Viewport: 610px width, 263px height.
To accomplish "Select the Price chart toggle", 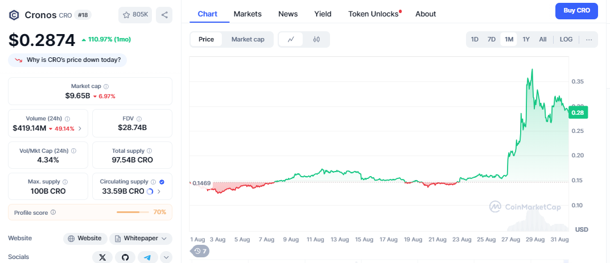I will [x=206, y=39].
